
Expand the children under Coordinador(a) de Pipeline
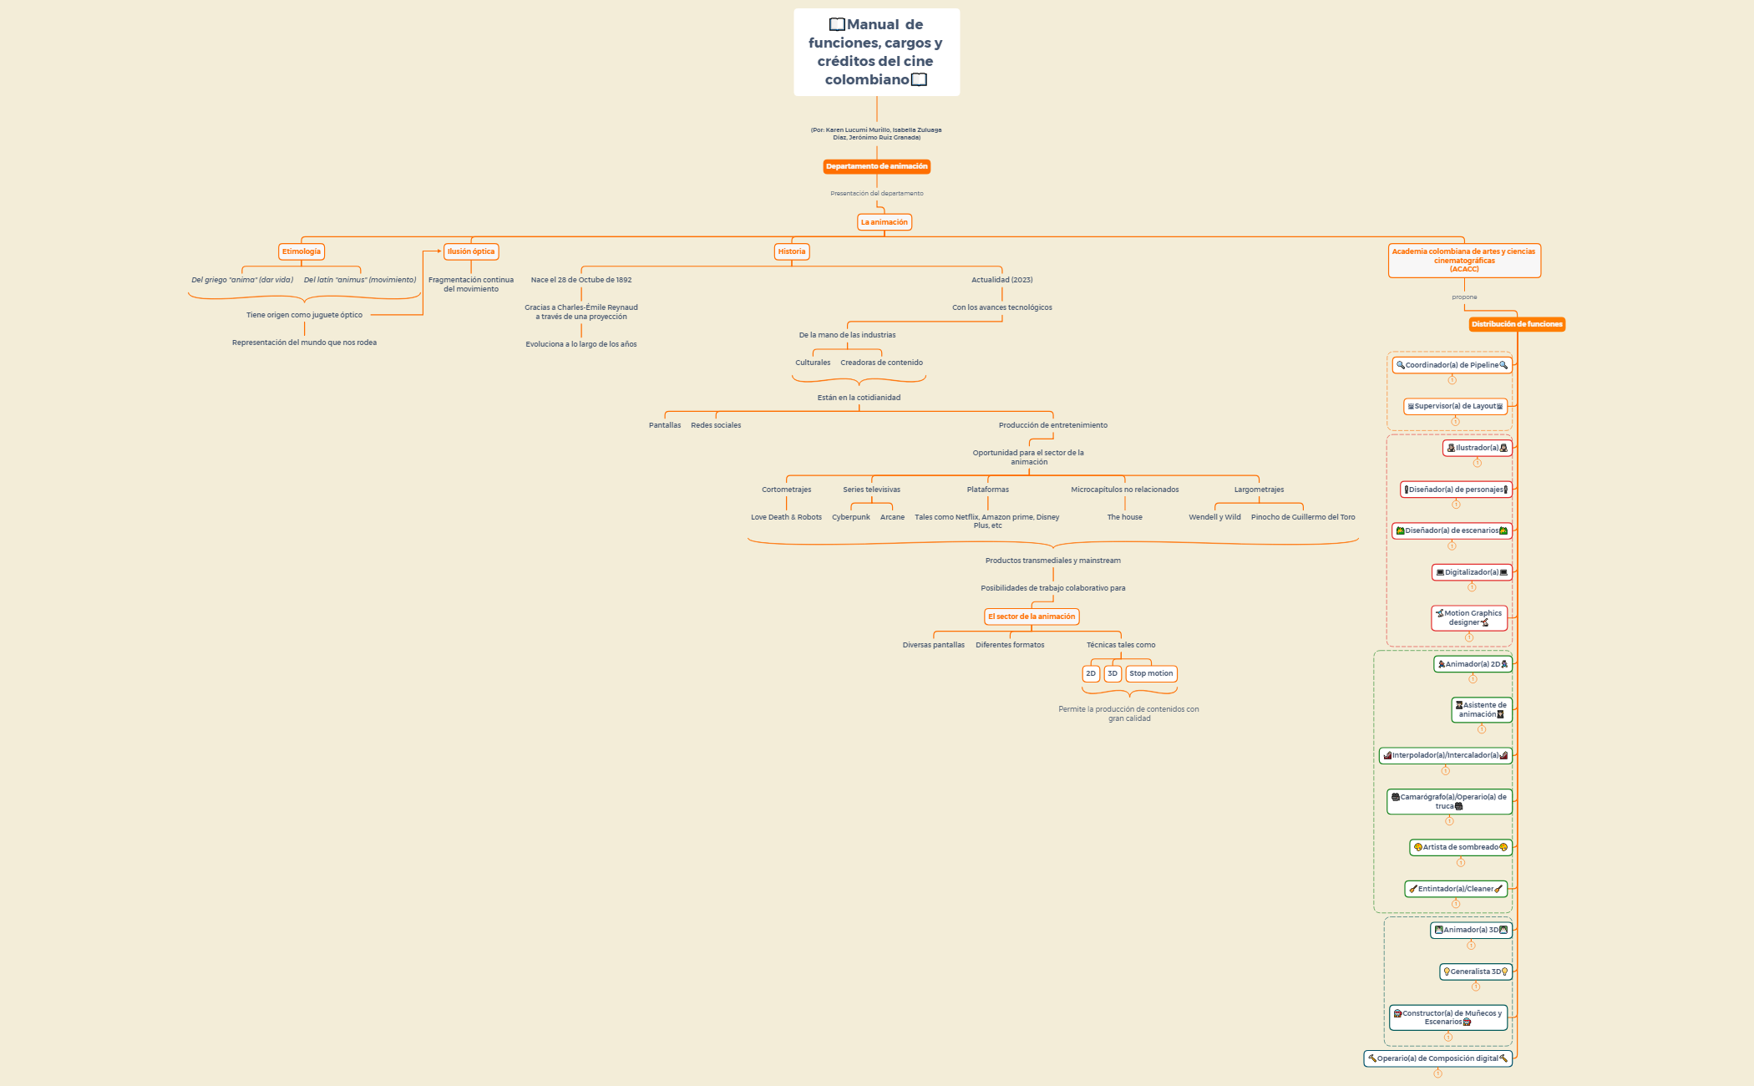point(1452,380)
